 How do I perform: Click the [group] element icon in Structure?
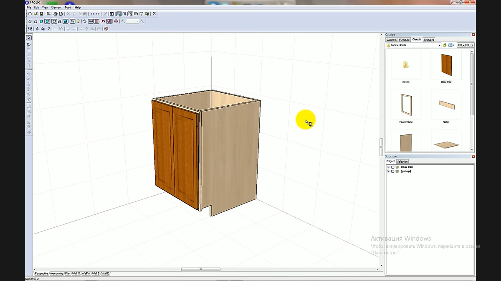[397, 171]
